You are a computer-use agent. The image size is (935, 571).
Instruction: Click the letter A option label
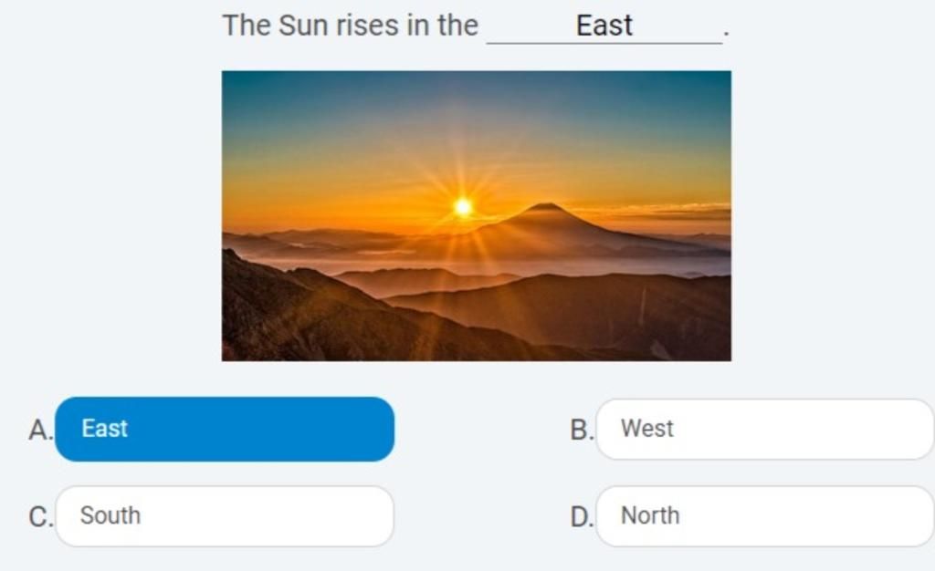tap(40, 430)
